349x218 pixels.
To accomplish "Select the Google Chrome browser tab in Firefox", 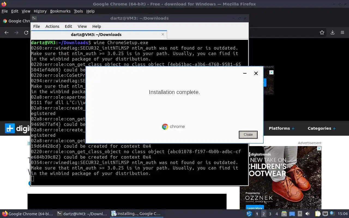I will (x=16, y=21).
